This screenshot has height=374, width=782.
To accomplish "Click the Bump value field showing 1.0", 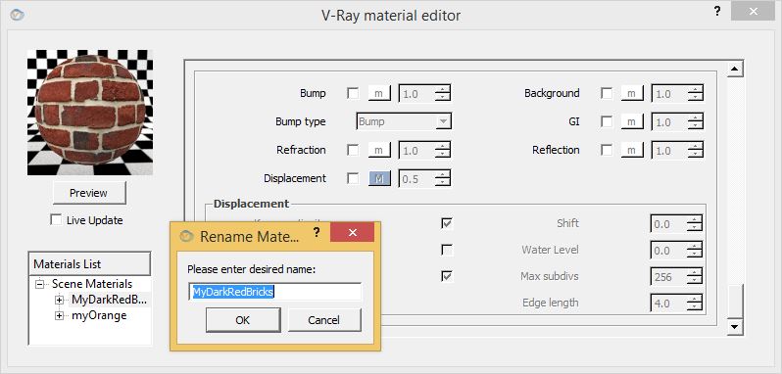I will pyautogui.click(x=416, y=94).
